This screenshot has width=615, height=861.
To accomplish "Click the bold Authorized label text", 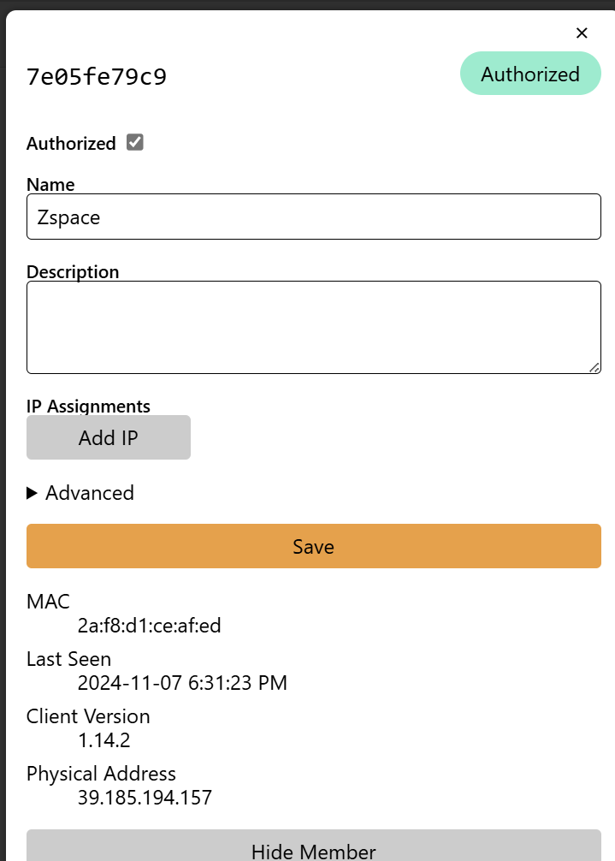I will (71, 144).
